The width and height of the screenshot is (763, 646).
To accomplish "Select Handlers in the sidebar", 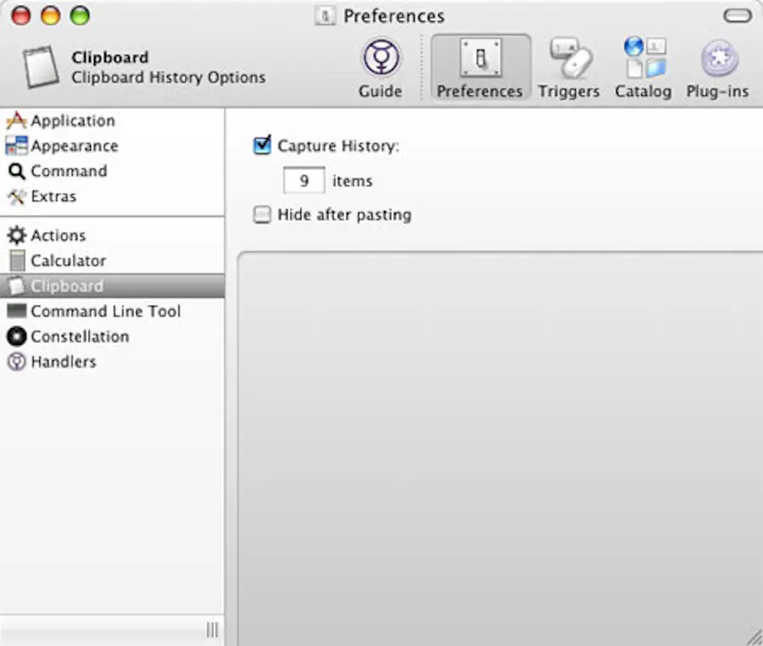I will point(59,362).
